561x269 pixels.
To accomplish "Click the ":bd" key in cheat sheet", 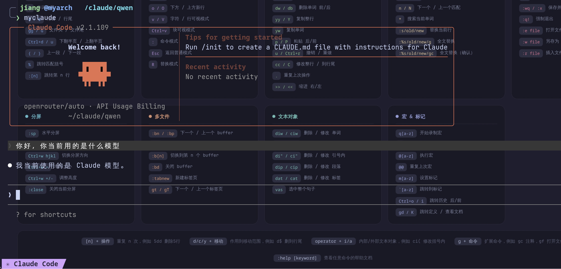I will click(x=156, y=167).
